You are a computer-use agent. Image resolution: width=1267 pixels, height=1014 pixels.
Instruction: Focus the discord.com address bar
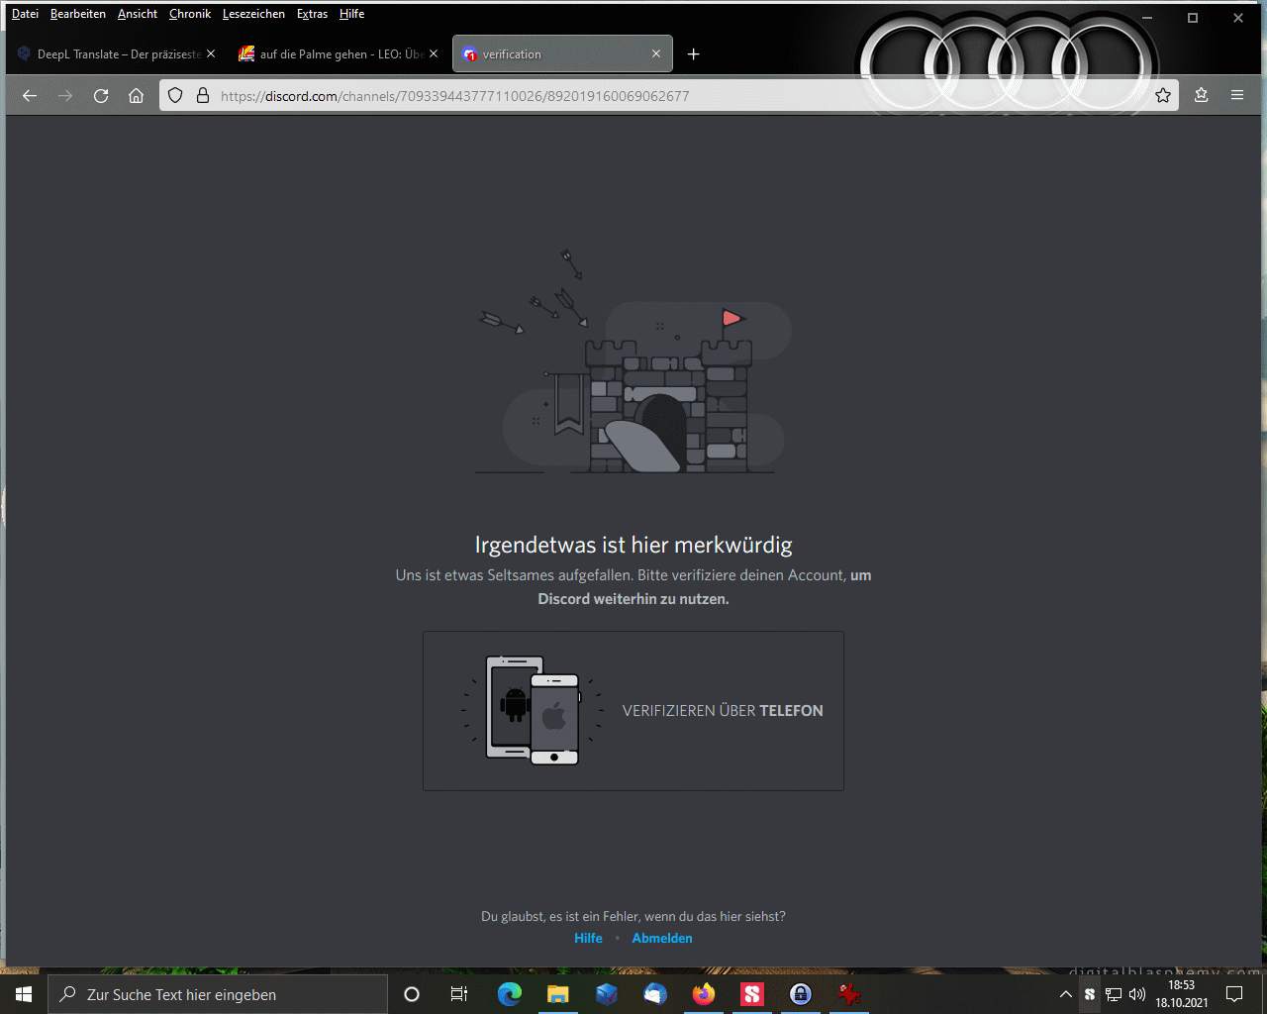(x=669, y=96)
